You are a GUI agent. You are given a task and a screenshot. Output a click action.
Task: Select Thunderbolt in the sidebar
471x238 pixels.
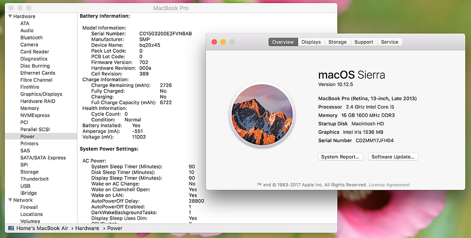coord(34,178)
